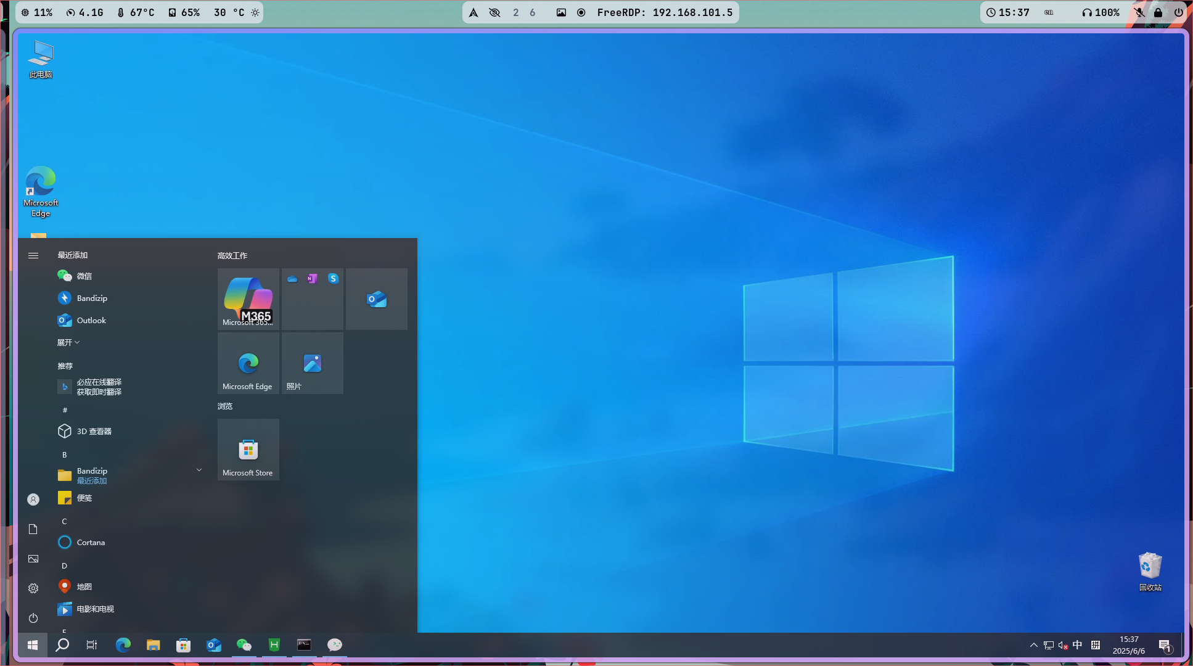Select 此电脑 desktop icon

41,60
